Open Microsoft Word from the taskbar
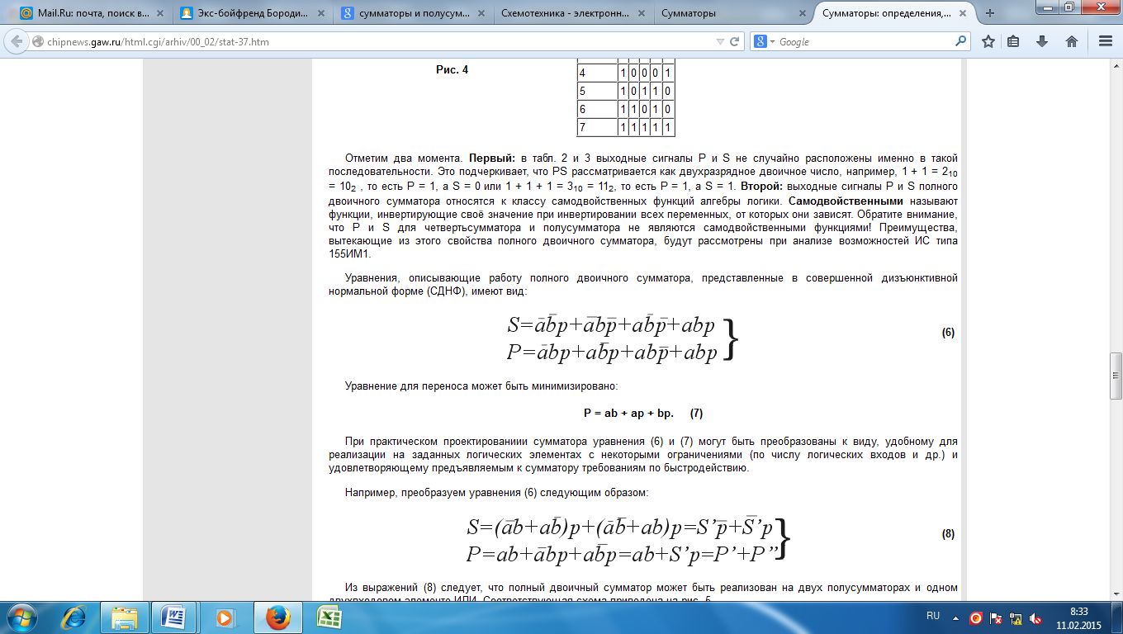Screen dimensions: 1123x634 pos(174,617)
